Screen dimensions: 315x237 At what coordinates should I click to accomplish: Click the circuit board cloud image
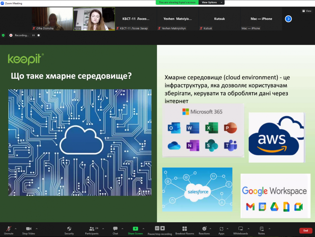click(80, 142)
